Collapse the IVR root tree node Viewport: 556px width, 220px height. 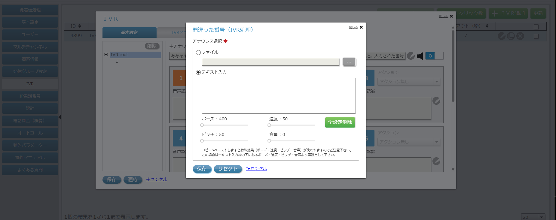click(x=106, y=55)
